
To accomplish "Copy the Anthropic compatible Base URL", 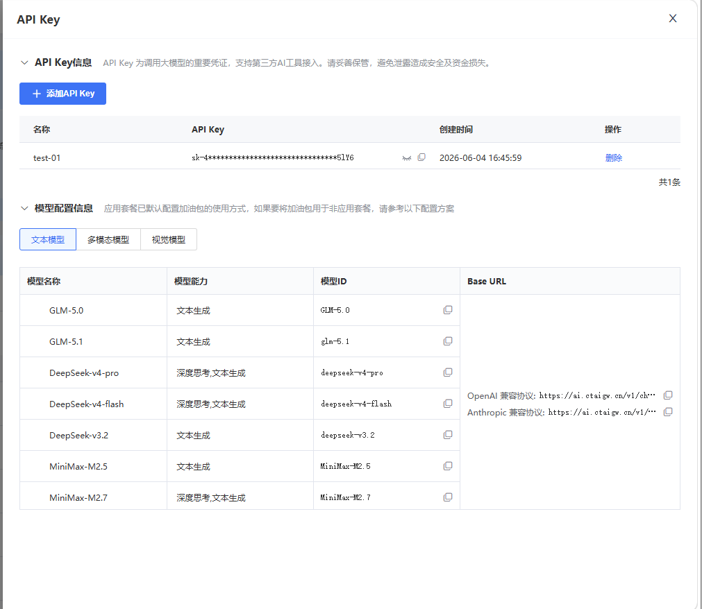I will pos(668,412).
